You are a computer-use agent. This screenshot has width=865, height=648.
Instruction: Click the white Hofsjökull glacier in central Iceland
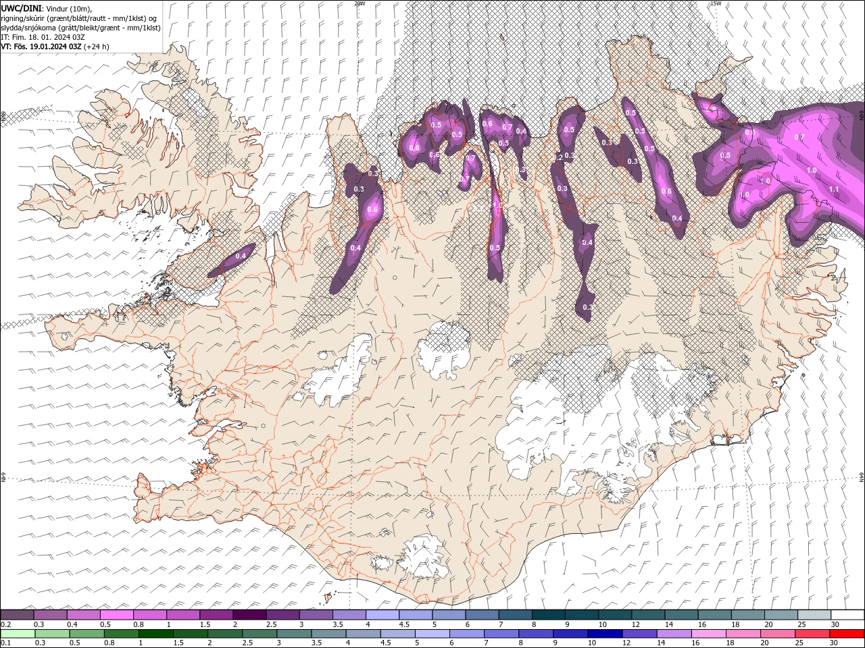[x=444, y=350]
